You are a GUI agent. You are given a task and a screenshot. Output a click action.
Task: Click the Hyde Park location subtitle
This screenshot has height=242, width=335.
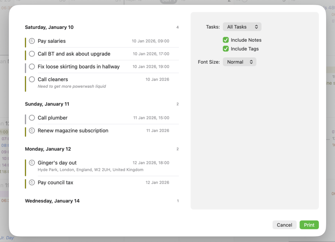[x=90, y=170]
